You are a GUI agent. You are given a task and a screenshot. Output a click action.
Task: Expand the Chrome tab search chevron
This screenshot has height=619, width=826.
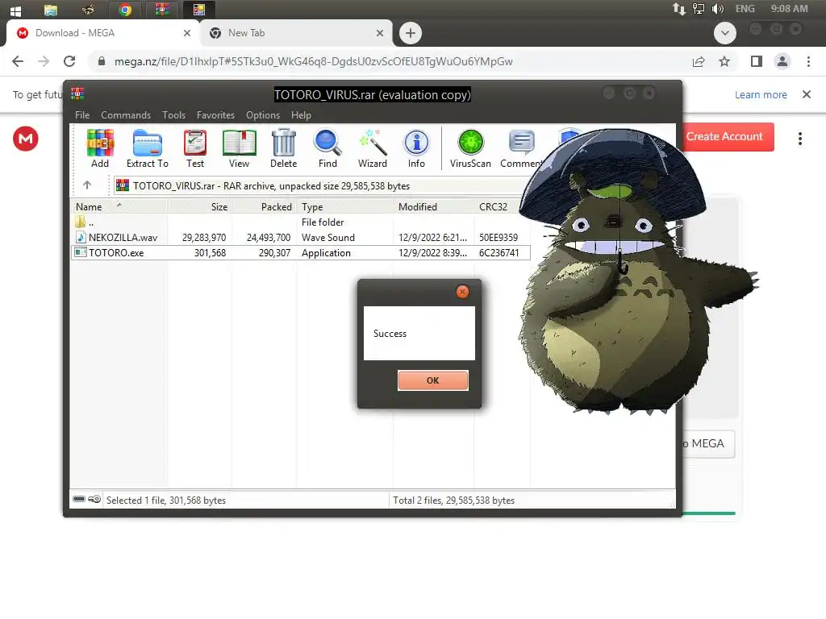(x=725, y=33)
